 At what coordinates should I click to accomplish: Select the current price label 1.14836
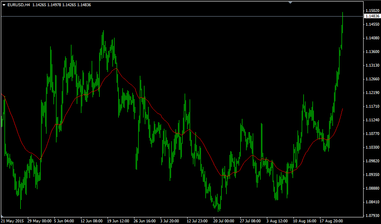coord(372,16)
